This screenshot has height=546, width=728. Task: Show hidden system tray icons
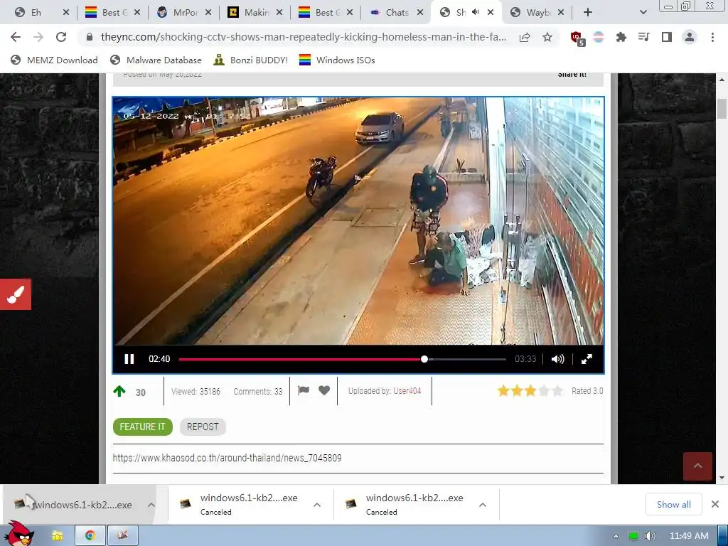(616, 536)
